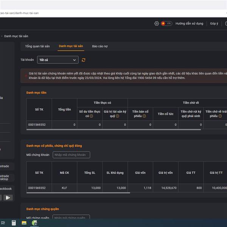The width and height of the screenshot is (227, 227).
Task: Open the Báo cáo nợ tab
Action: click(x=100, y=46)
